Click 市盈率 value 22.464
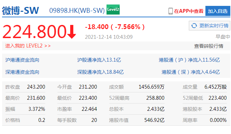231x134 pixels. coord(89,109)
